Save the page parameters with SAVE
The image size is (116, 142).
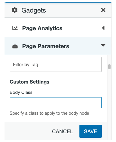(x=91, y=131)
